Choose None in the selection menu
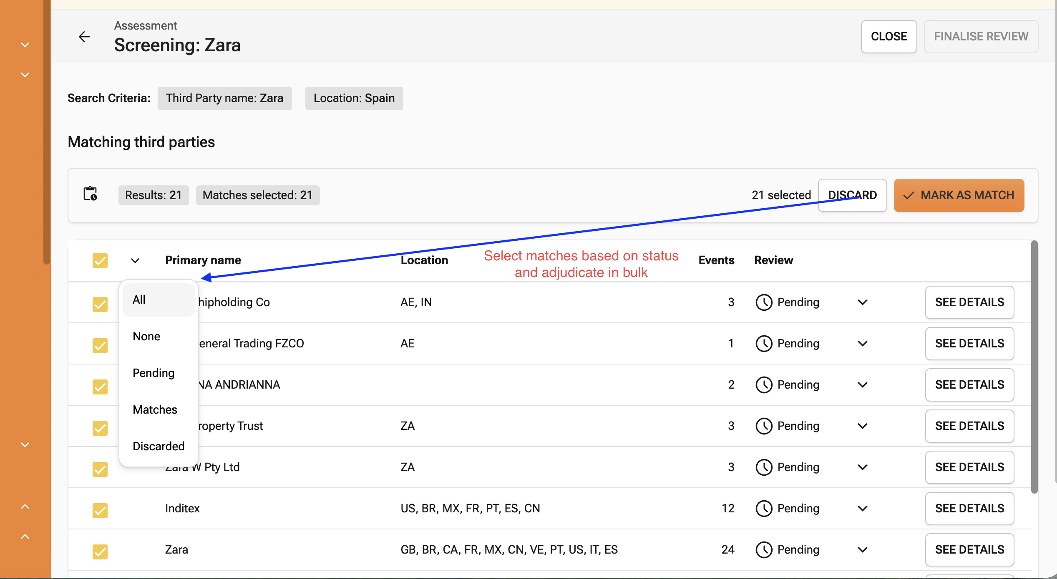This screenshot has height=579, width=1057. point(159,337)
